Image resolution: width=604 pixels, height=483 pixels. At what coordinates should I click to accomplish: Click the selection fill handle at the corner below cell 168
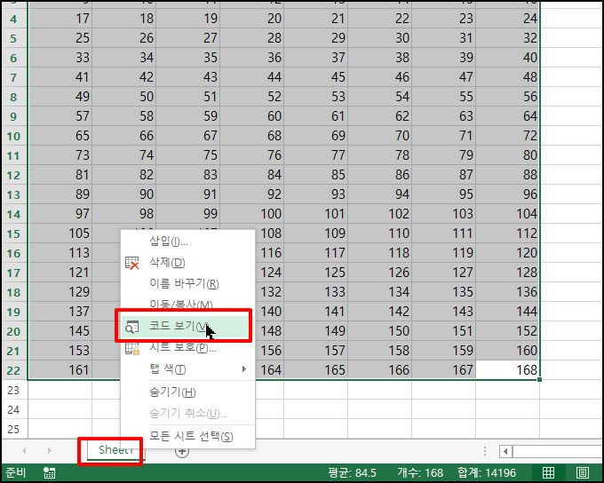(x=539, y=380)
